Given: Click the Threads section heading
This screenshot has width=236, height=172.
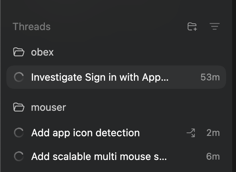Looking at the screenshot, I should (x=31, y=27).
